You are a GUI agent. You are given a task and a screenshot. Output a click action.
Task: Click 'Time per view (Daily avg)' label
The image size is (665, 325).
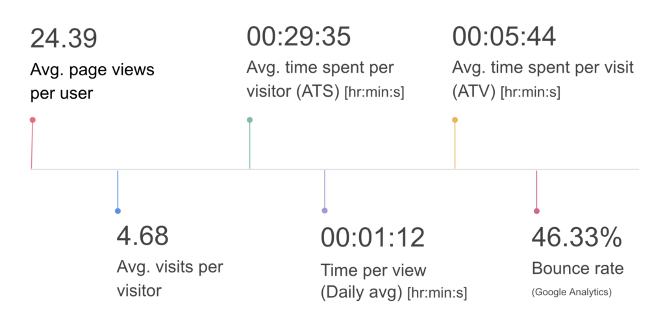394,282
